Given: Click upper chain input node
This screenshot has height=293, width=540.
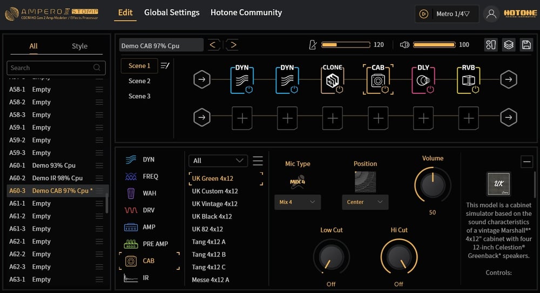Looking at the screenshot, I should point(202,79).
